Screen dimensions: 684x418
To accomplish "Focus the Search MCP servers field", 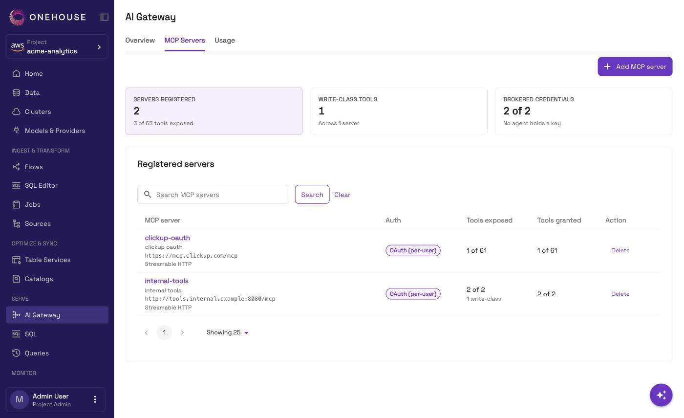I will click(x=213, y=195).
